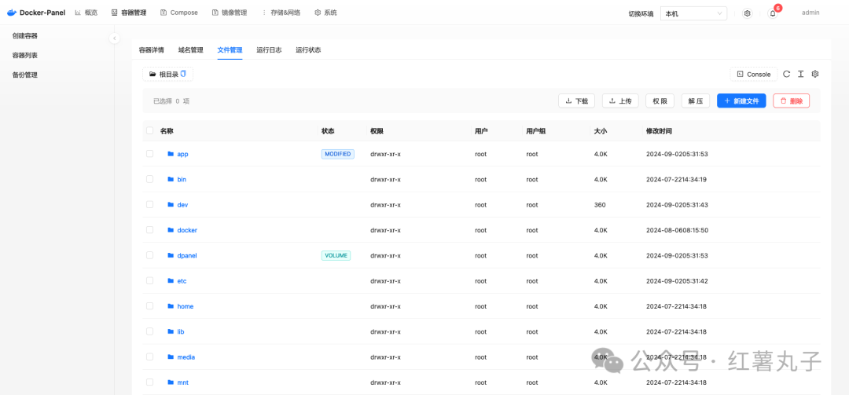Click the 权限 permissions button
849x395 pixels.
(660, 101)
